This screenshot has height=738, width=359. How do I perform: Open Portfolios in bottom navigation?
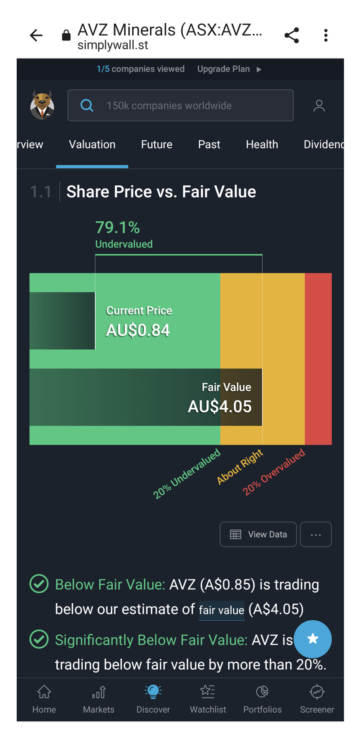click(x=262, y=699)
